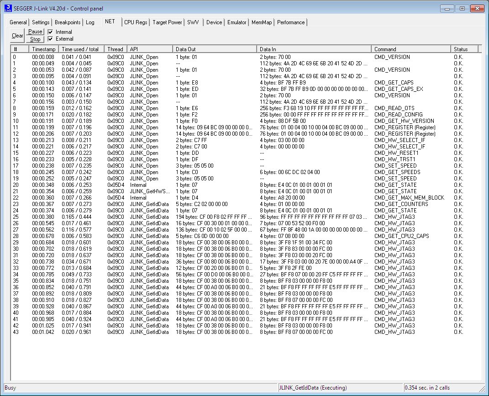Click timestamp 00:00.008 in the first row

pos(43,57)
